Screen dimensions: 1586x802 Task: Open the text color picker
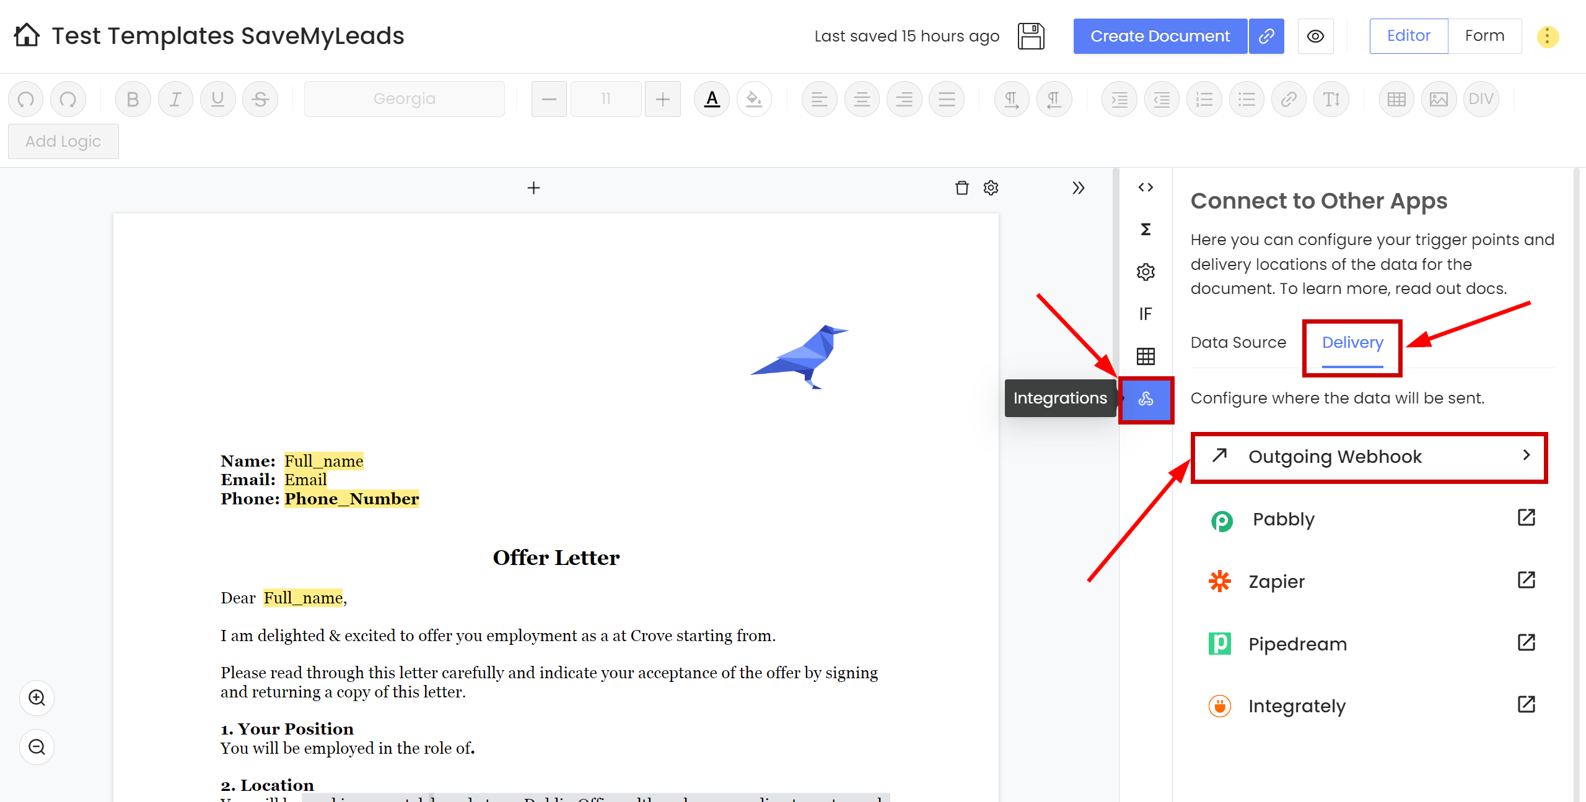click(x=712, y=99)
